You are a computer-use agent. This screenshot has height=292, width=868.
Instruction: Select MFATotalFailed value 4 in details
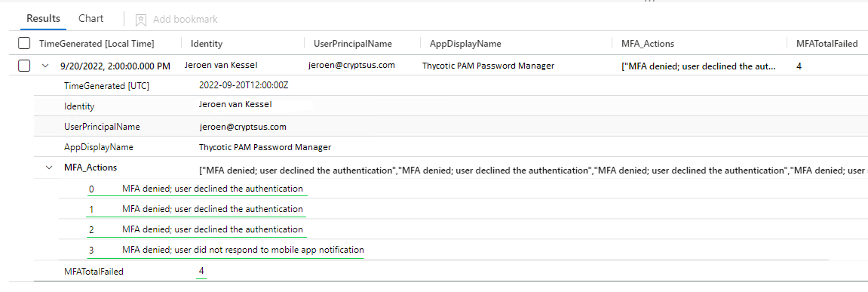click(x=201, y=271)
